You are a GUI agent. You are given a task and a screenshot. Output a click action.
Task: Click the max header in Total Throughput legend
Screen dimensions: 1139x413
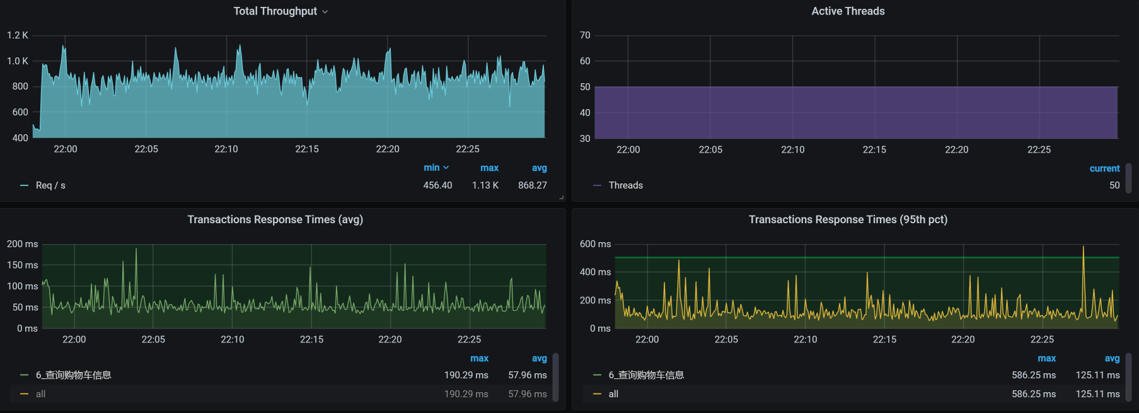tap(489, 168)
